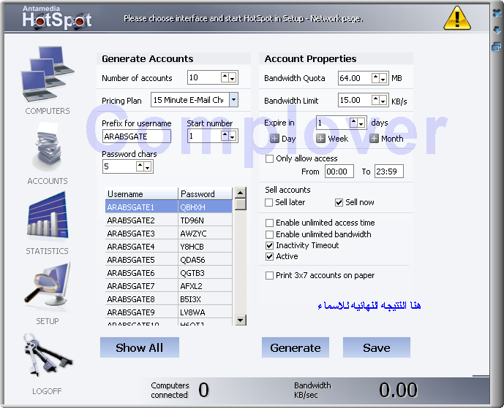The image size is (504, 408).
Task: Open the Accounts section icon
Action: 48,147
